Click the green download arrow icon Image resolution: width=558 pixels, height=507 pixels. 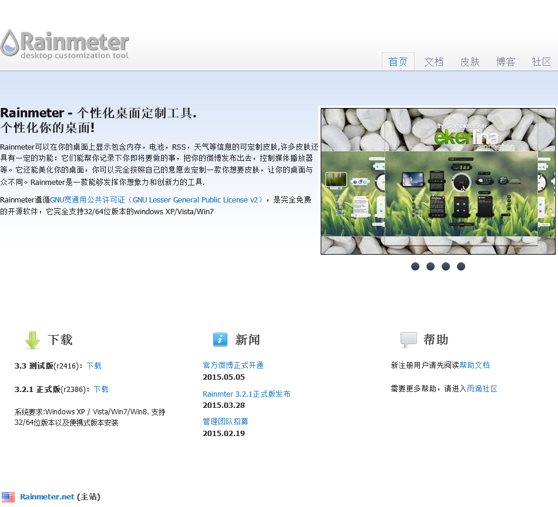point(32,340)
